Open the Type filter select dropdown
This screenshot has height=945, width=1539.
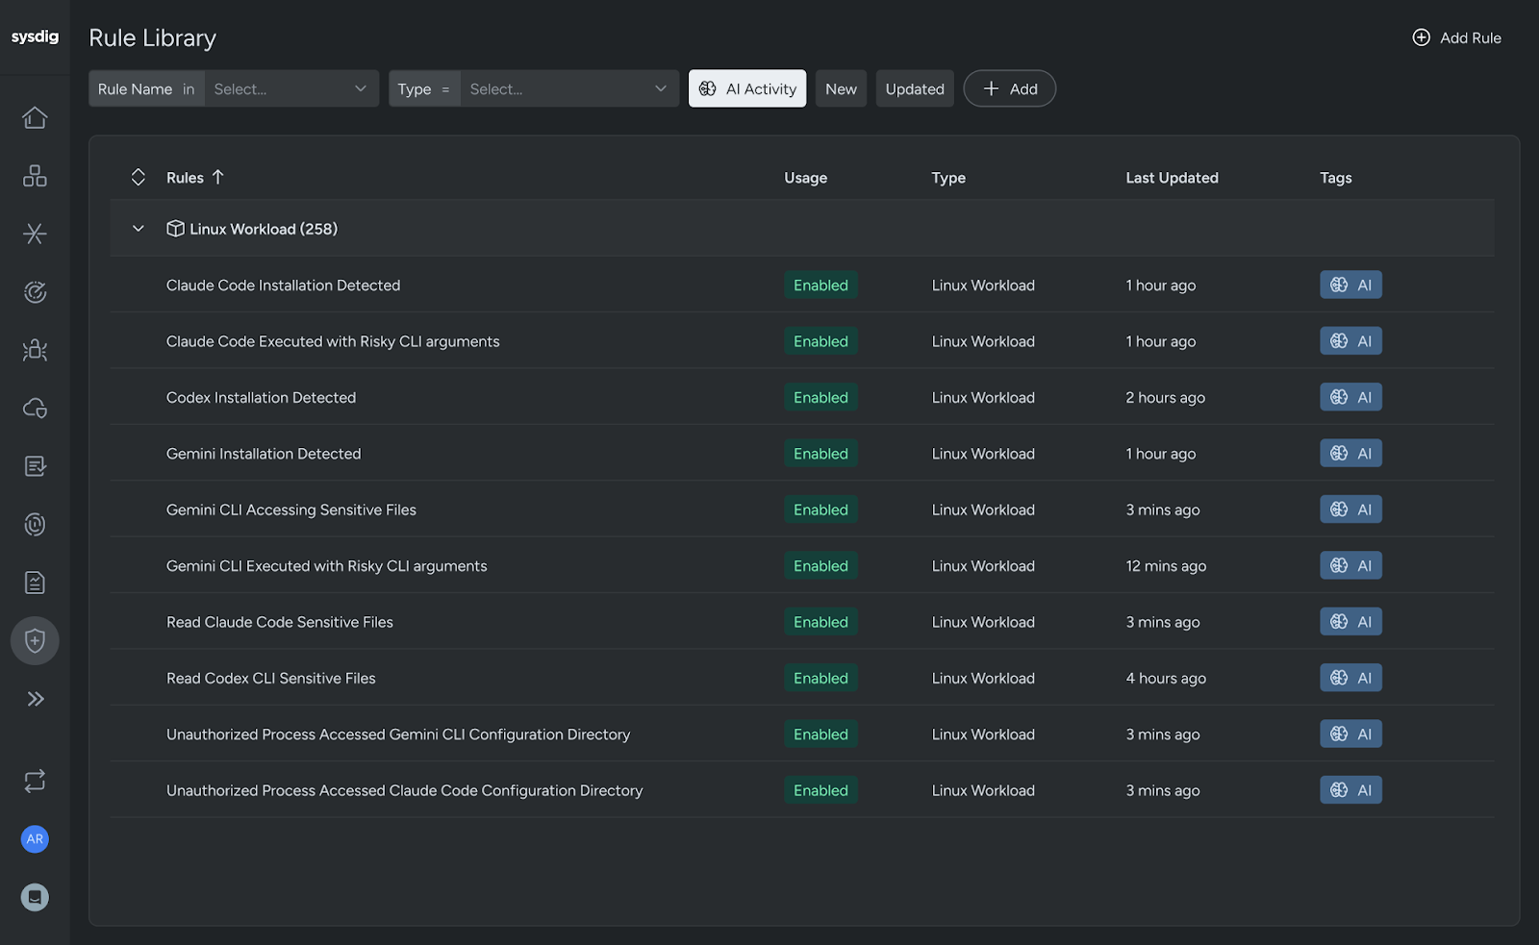click(569, 88)
